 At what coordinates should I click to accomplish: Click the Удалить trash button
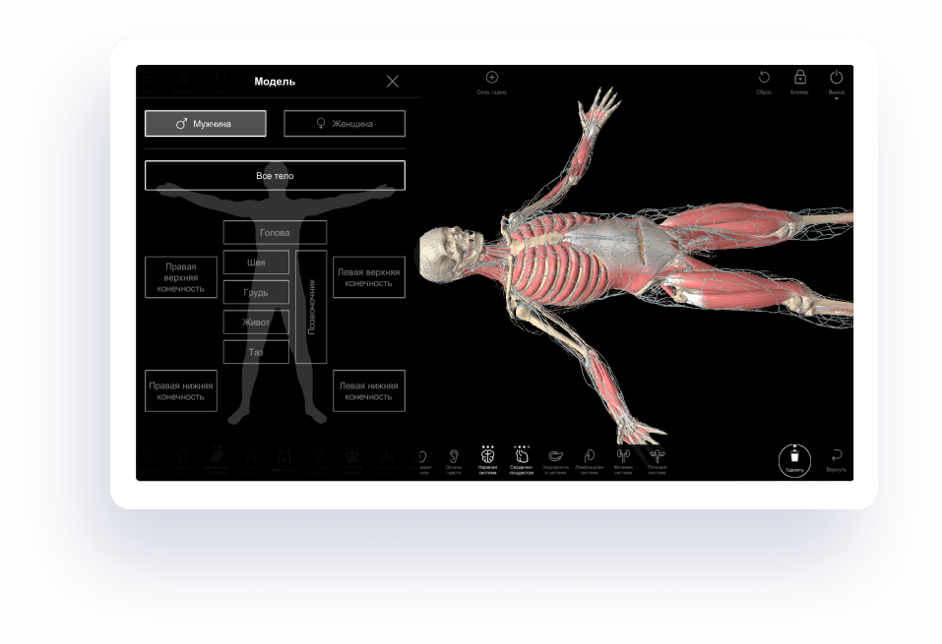tap(794, 459)
